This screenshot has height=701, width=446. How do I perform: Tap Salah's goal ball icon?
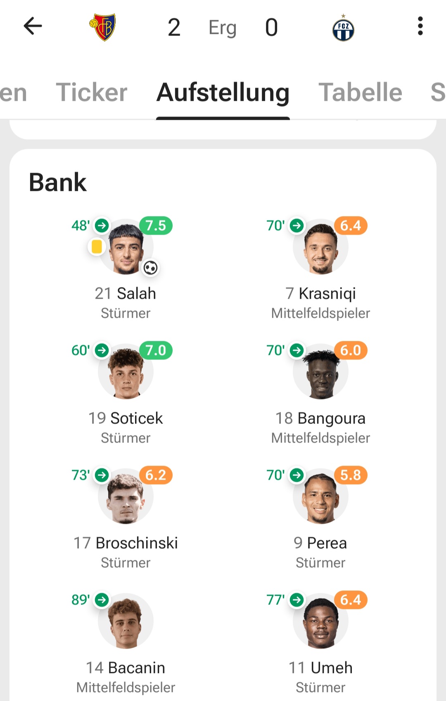pos(150,268)
